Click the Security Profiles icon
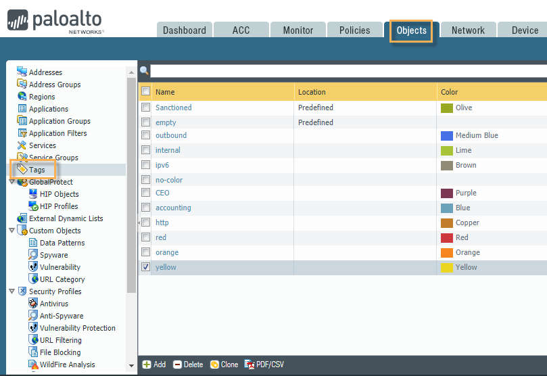The width and height of the screenshot is (547, 376). pos(22,291)
